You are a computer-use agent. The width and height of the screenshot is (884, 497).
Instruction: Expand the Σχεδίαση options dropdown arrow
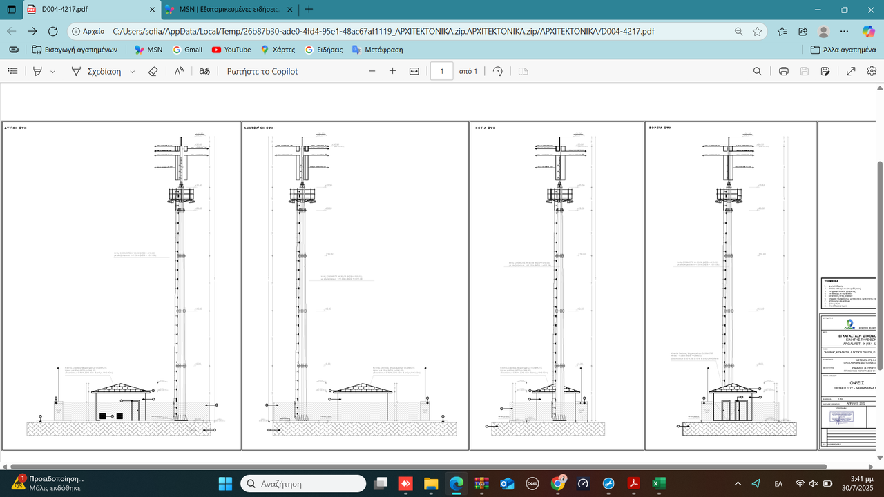(132, 71)
